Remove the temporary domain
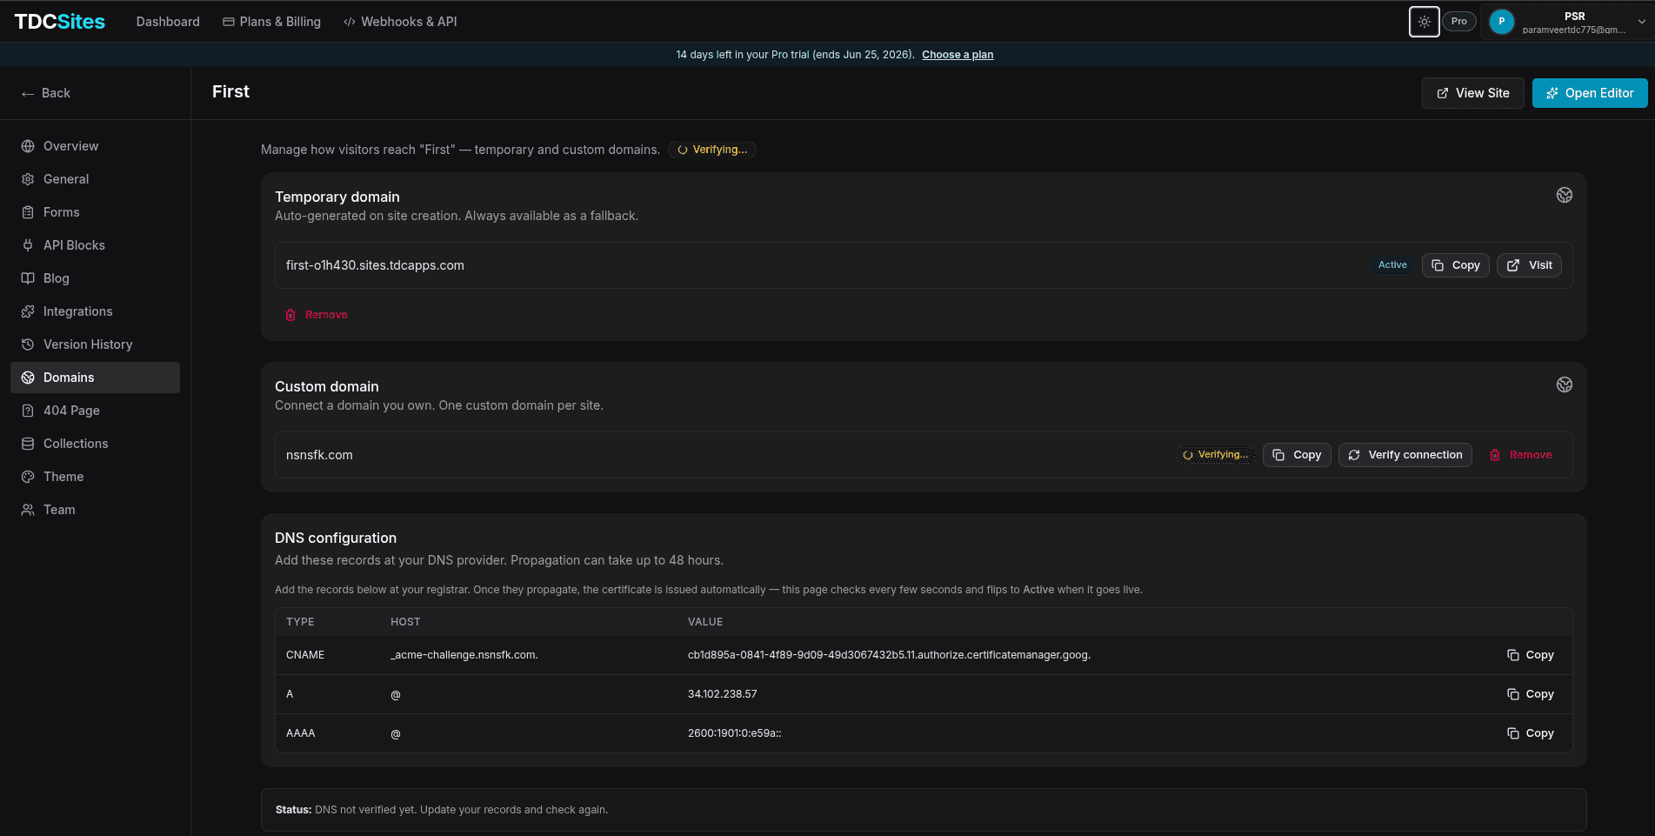The height and width of the screenshot is (836, 1655). coord(317,315)
